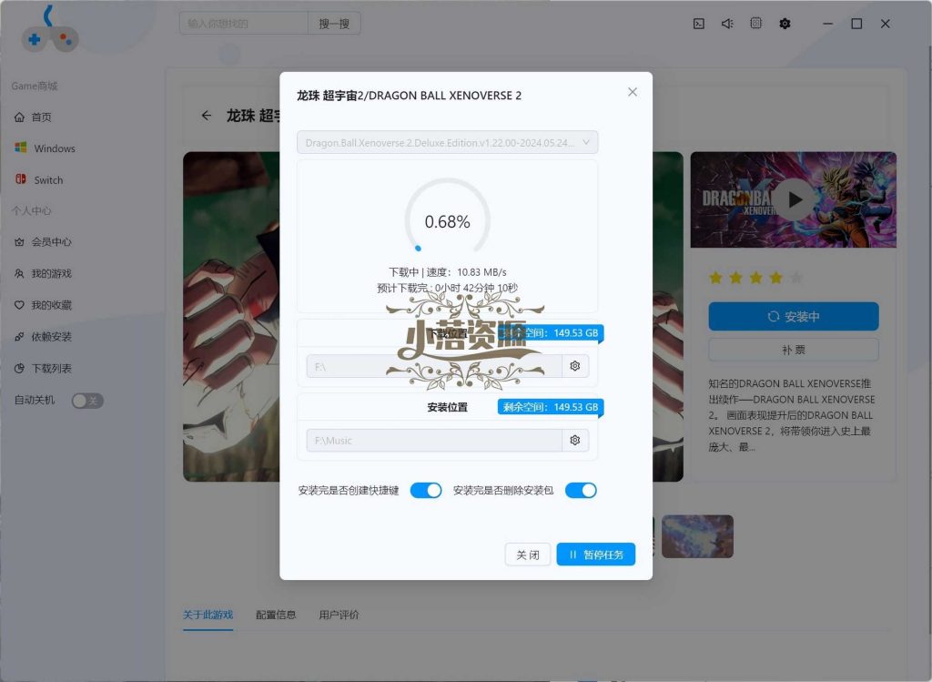
Task: Click the 剩余空间 149.53 GB install badge
Action: click(551, 407)
